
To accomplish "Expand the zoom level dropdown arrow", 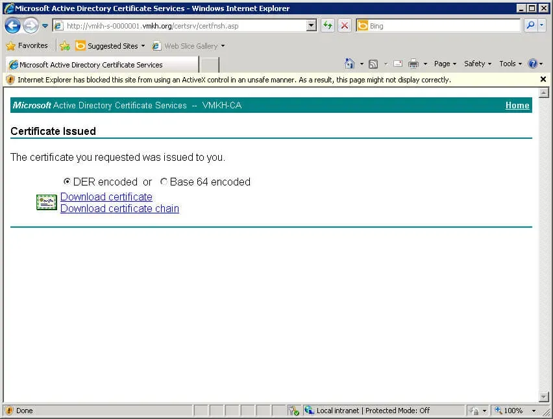I will pos(534,411).
